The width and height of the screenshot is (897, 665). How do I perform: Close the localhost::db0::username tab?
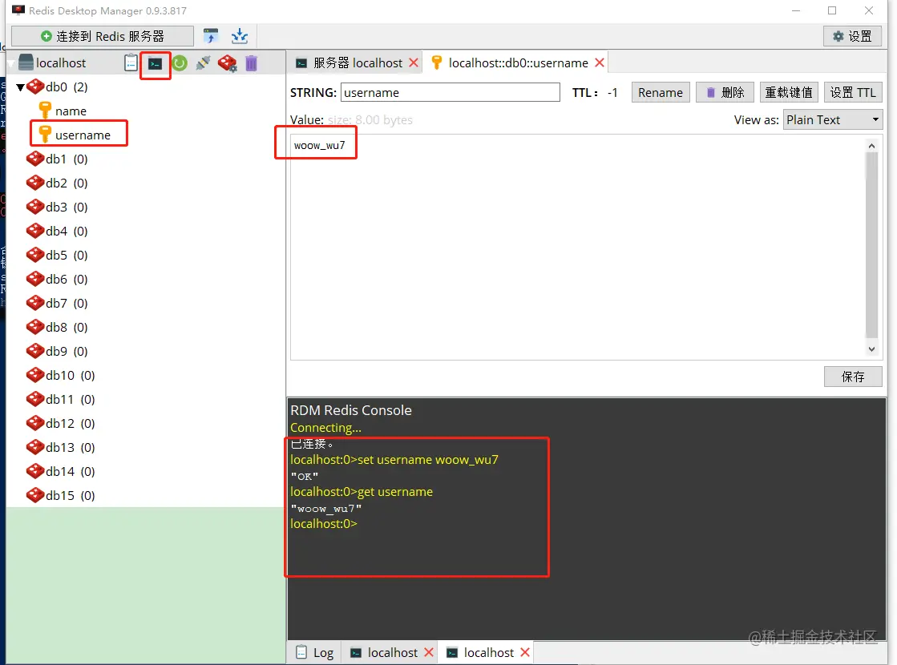click(600, 63)
